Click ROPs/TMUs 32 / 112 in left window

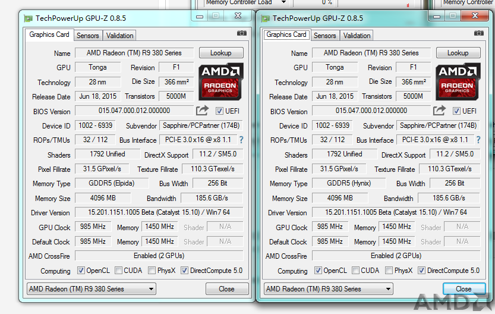[95, 140]
